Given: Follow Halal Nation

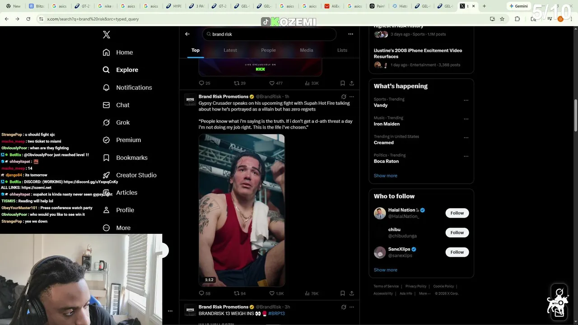Looking at the screenshot, I should tap(457, 213).
